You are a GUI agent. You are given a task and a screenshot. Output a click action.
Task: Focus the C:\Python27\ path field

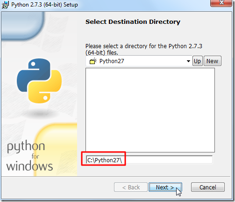[x=149, y=160]
